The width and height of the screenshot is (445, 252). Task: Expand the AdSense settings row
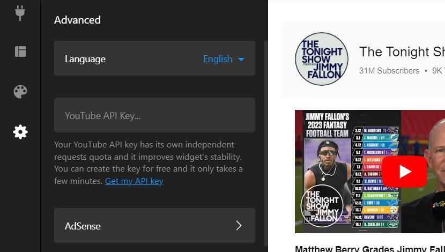click(154, 226)
